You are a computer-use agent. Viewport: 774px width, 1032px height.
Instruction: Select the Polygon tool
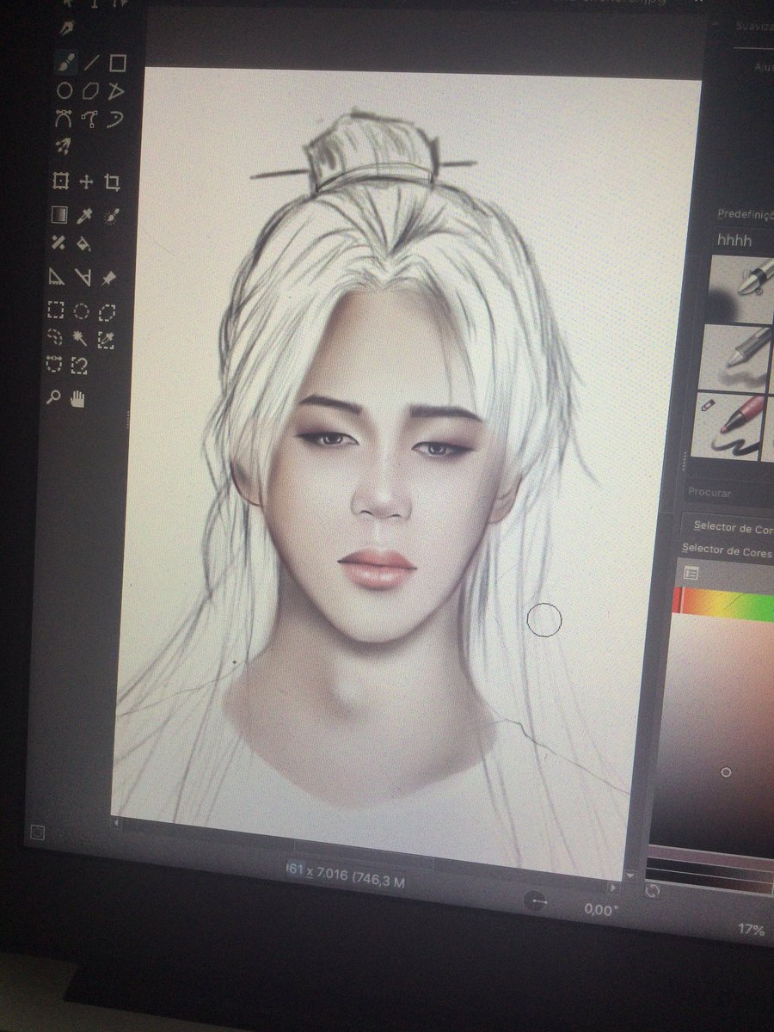click(90, 90)
